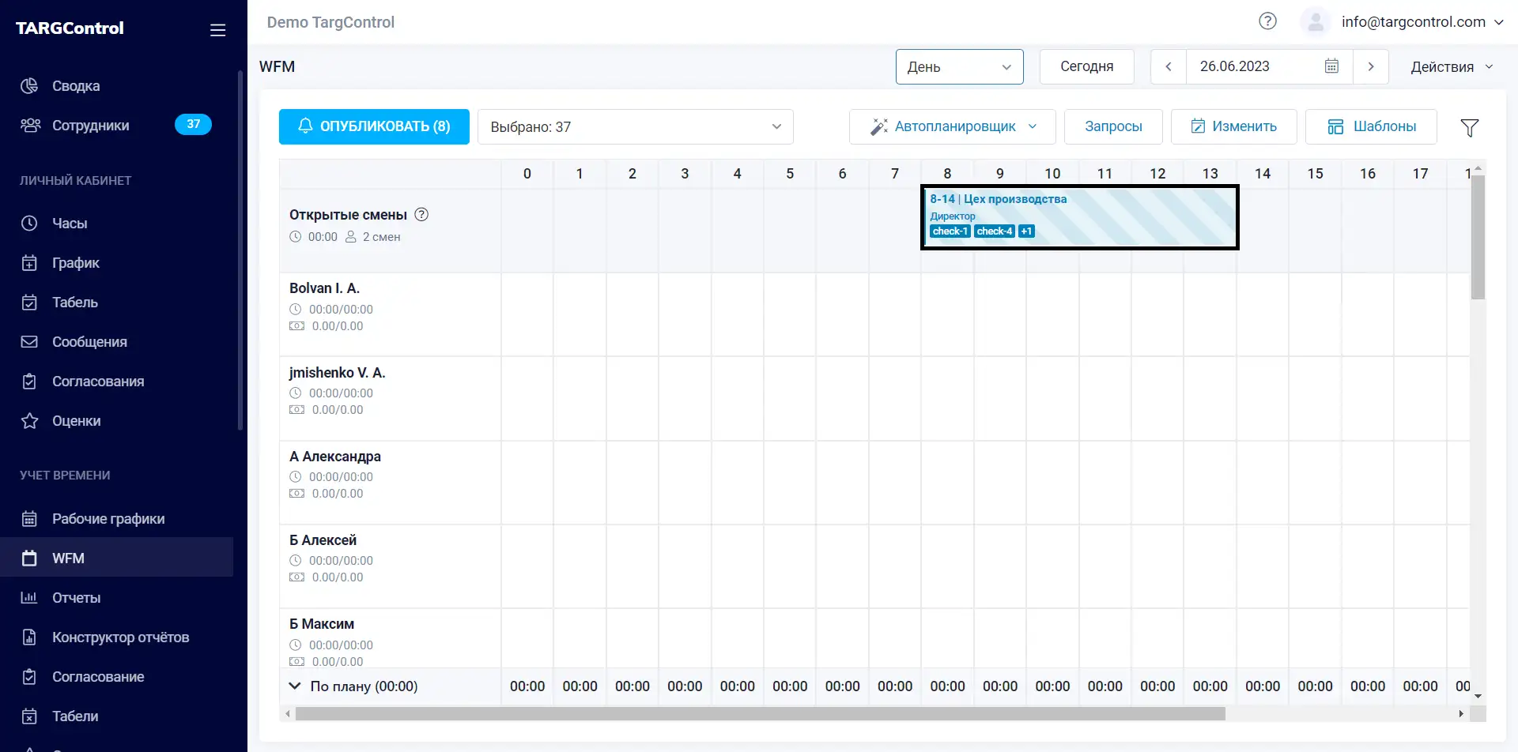Image resolution: width=1518 pixels, height=752 pixels.
Task: Expand the info@targcontrol.com account menu
Action: click(x=1422, y=22)
